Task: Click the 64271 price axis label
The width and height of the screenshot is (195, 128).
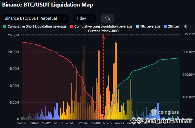Action: point(120,123)
